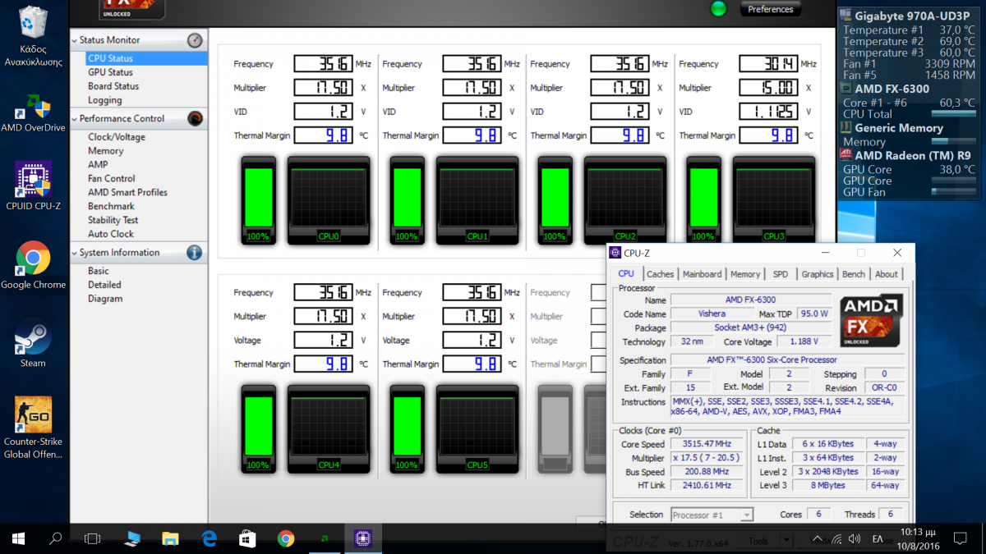Click the RAM icon beside Generic Memory
986x554 pixels.
click(x=846, y=128)
